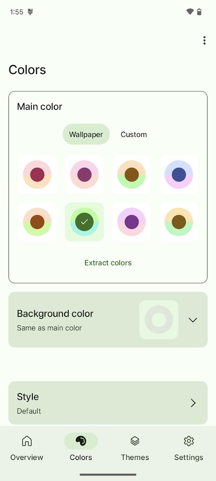Tap the background color preview ring icon
This screenshot has height=481, width=216.
point(159,320)
